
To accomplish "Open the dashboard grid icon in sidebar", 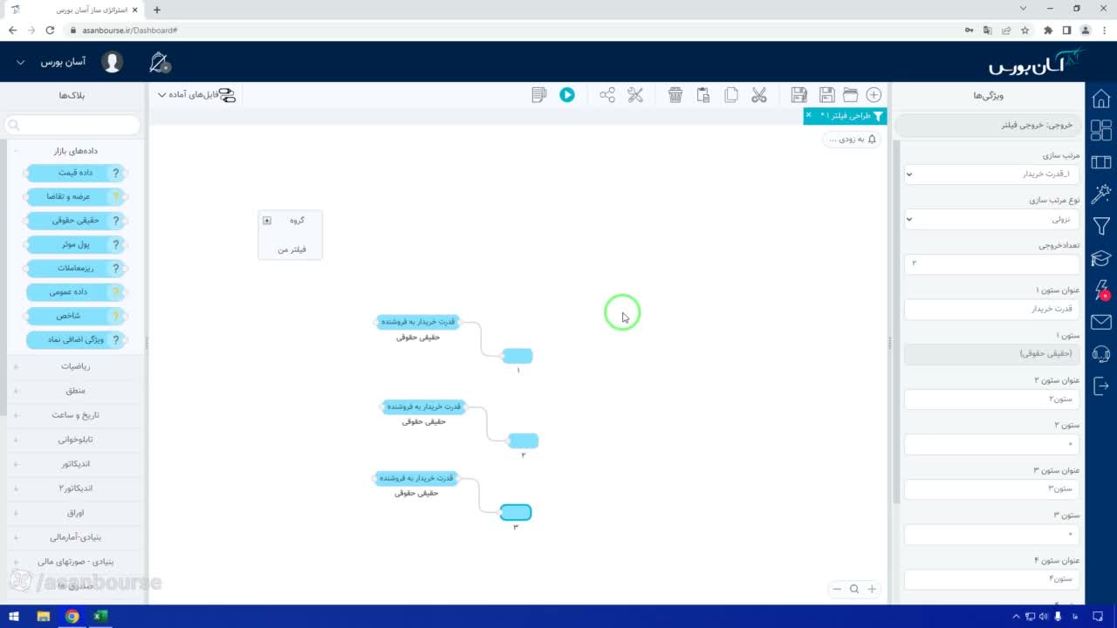I will click(1101, 130).
